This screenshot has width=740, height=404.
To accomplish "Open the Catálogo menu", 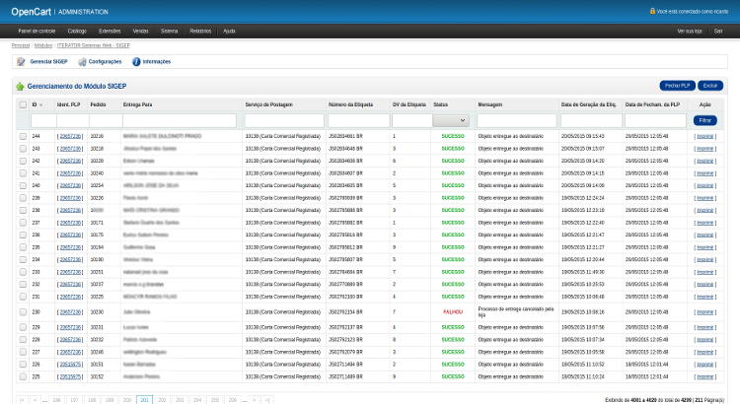I will pos(77,32).
